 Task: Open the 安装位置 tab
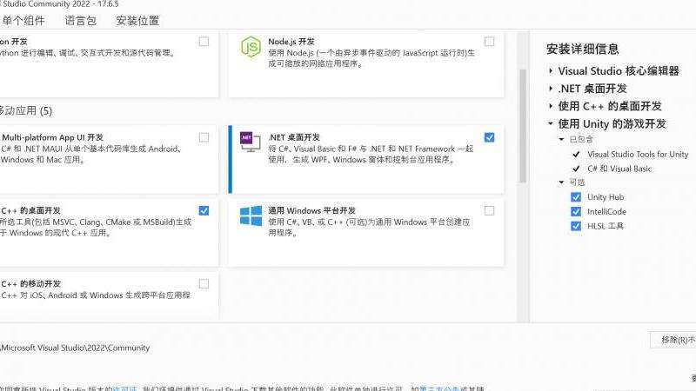[x=137, y=20]
